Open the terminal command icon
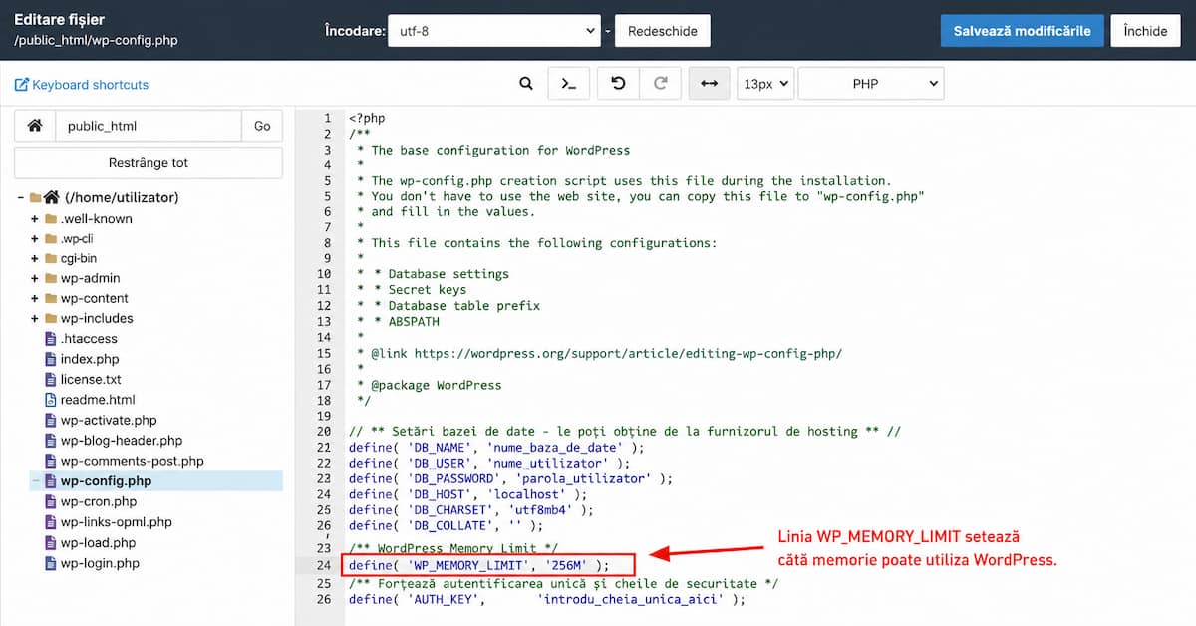The height and width of the screenshot is (626, 1196). click(569, 84)
